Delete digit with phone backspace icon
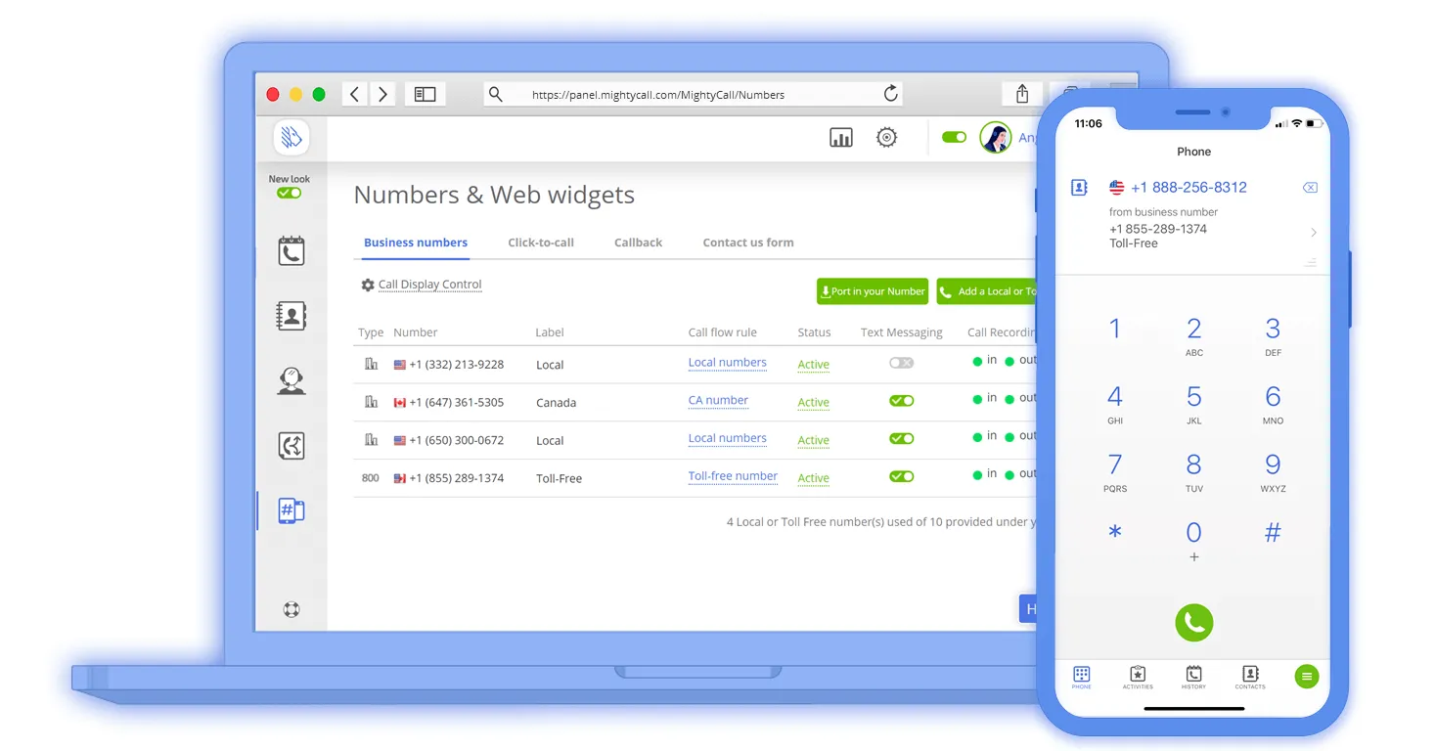Viewport: 1435px width, 751px height. point(1310,188)
